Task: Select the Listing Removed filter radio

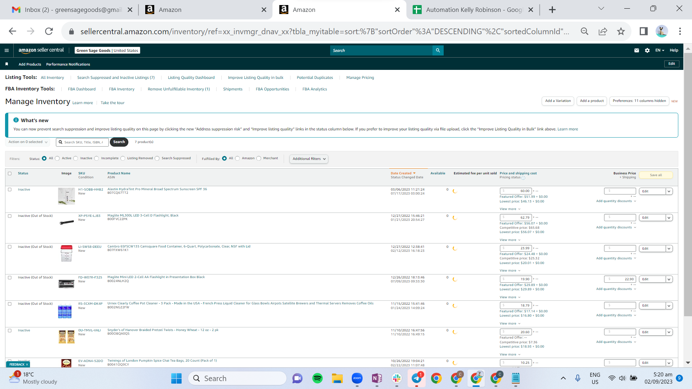Action: point(123,158)
